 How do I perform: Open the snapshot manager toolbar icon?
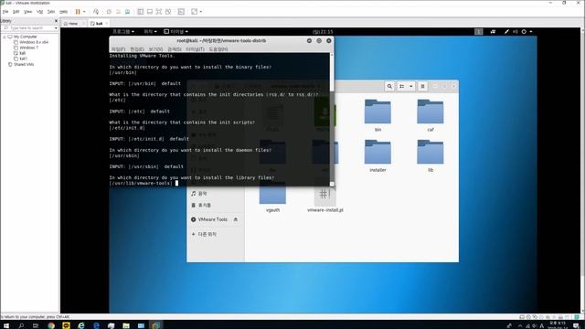tap(128, 12)
